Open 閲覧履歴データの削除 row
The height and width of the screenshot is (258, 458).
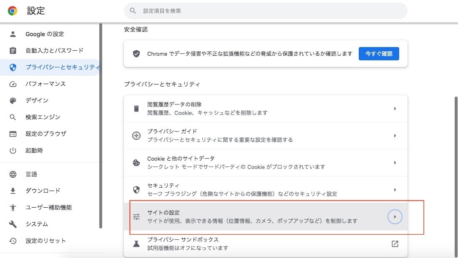pyautogui.click(x=266, y=109)
